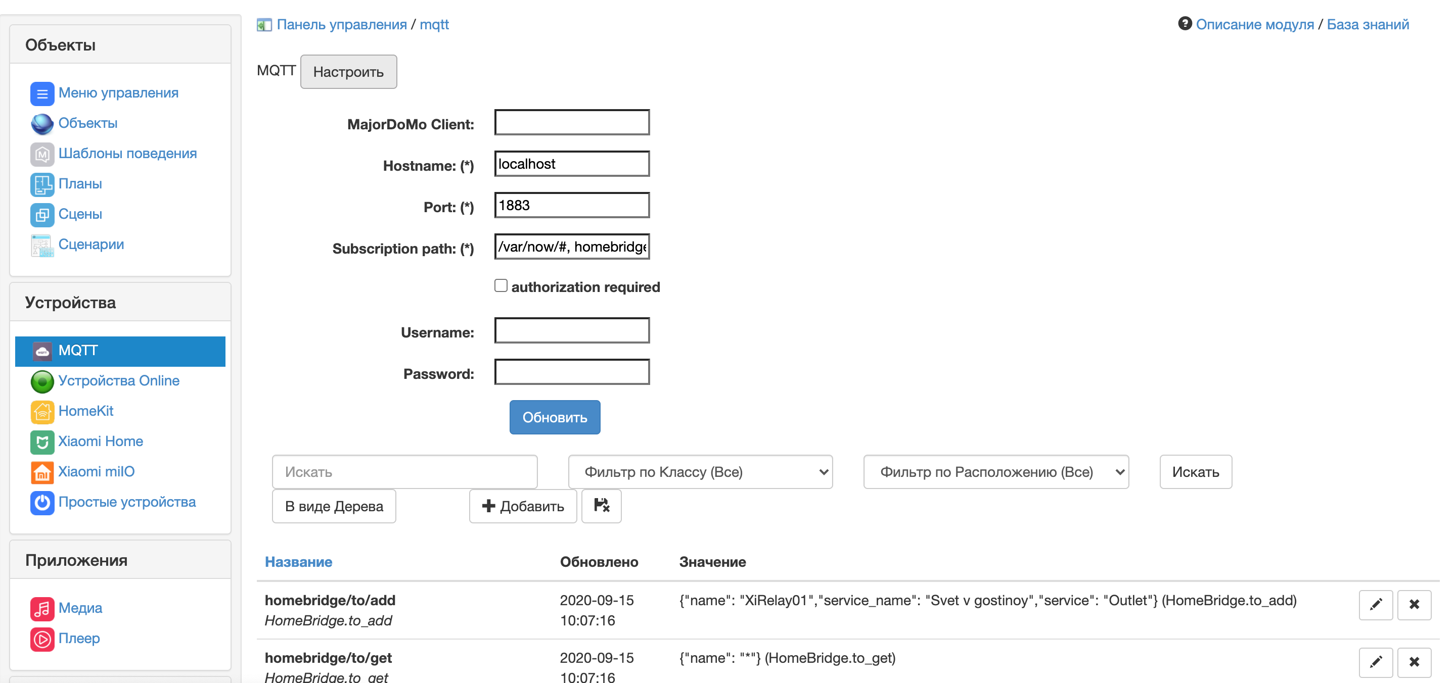Click the Простые устройства power icon
This screenshot has width=1455, height=683.
pos(42,502)
